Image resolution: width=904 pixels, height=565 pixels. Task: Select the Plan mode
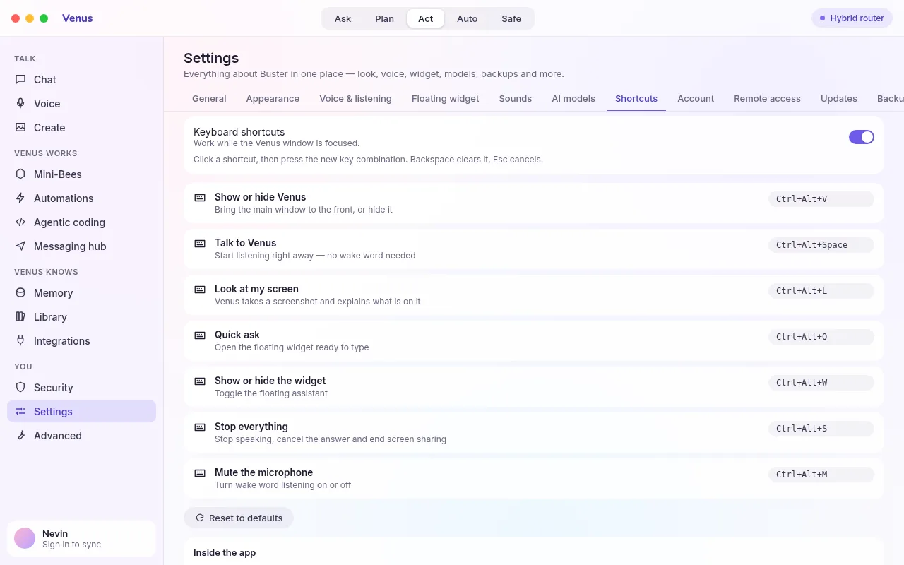384,18
